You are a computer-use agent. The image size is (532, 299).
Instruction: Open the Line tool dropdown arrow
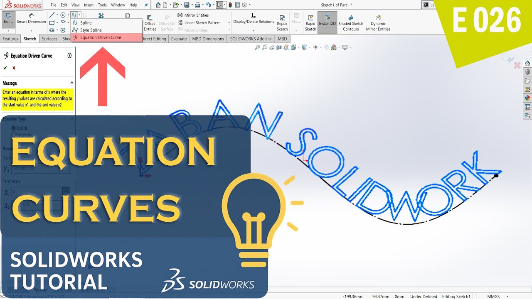[x=57, y=15]
